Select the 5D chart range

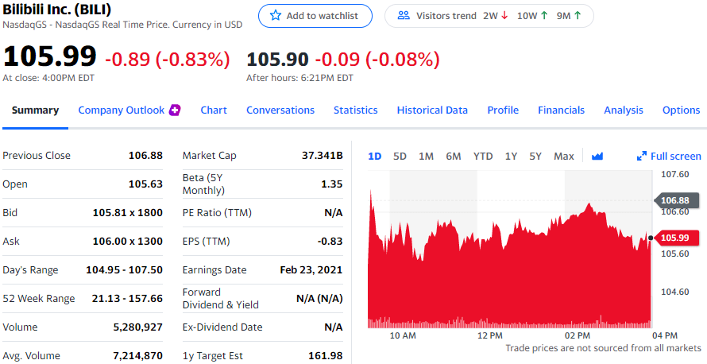click(x=400, y=157)
